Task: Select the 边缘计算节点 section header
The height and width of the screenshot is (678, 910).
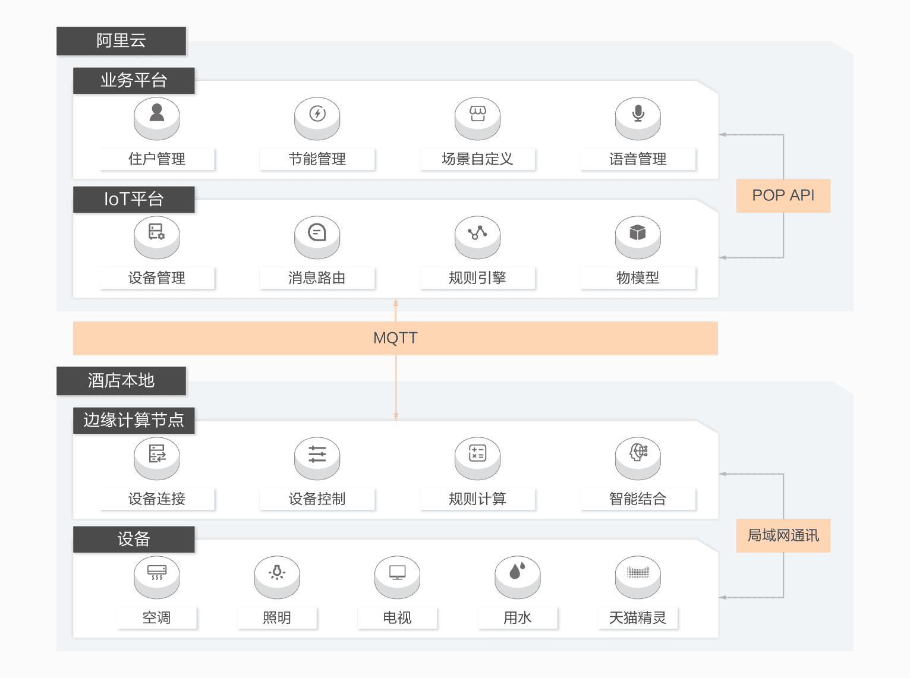Action: point(134,420)
